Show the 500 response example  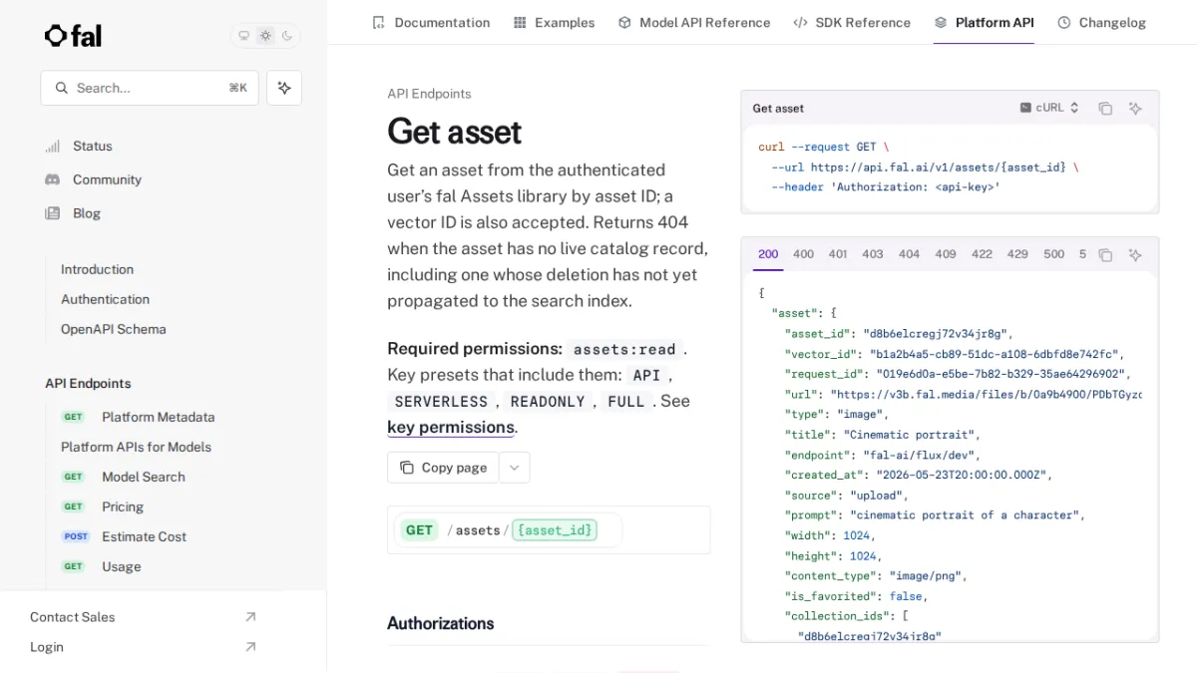tap(1053, 254)
